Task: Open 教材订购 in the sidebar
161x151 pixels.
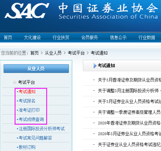Action: click(27, 147)
